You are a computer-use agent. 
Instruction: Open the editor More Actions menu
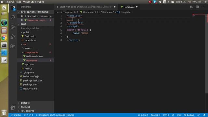pyautogui.click(x=203, y=7)
